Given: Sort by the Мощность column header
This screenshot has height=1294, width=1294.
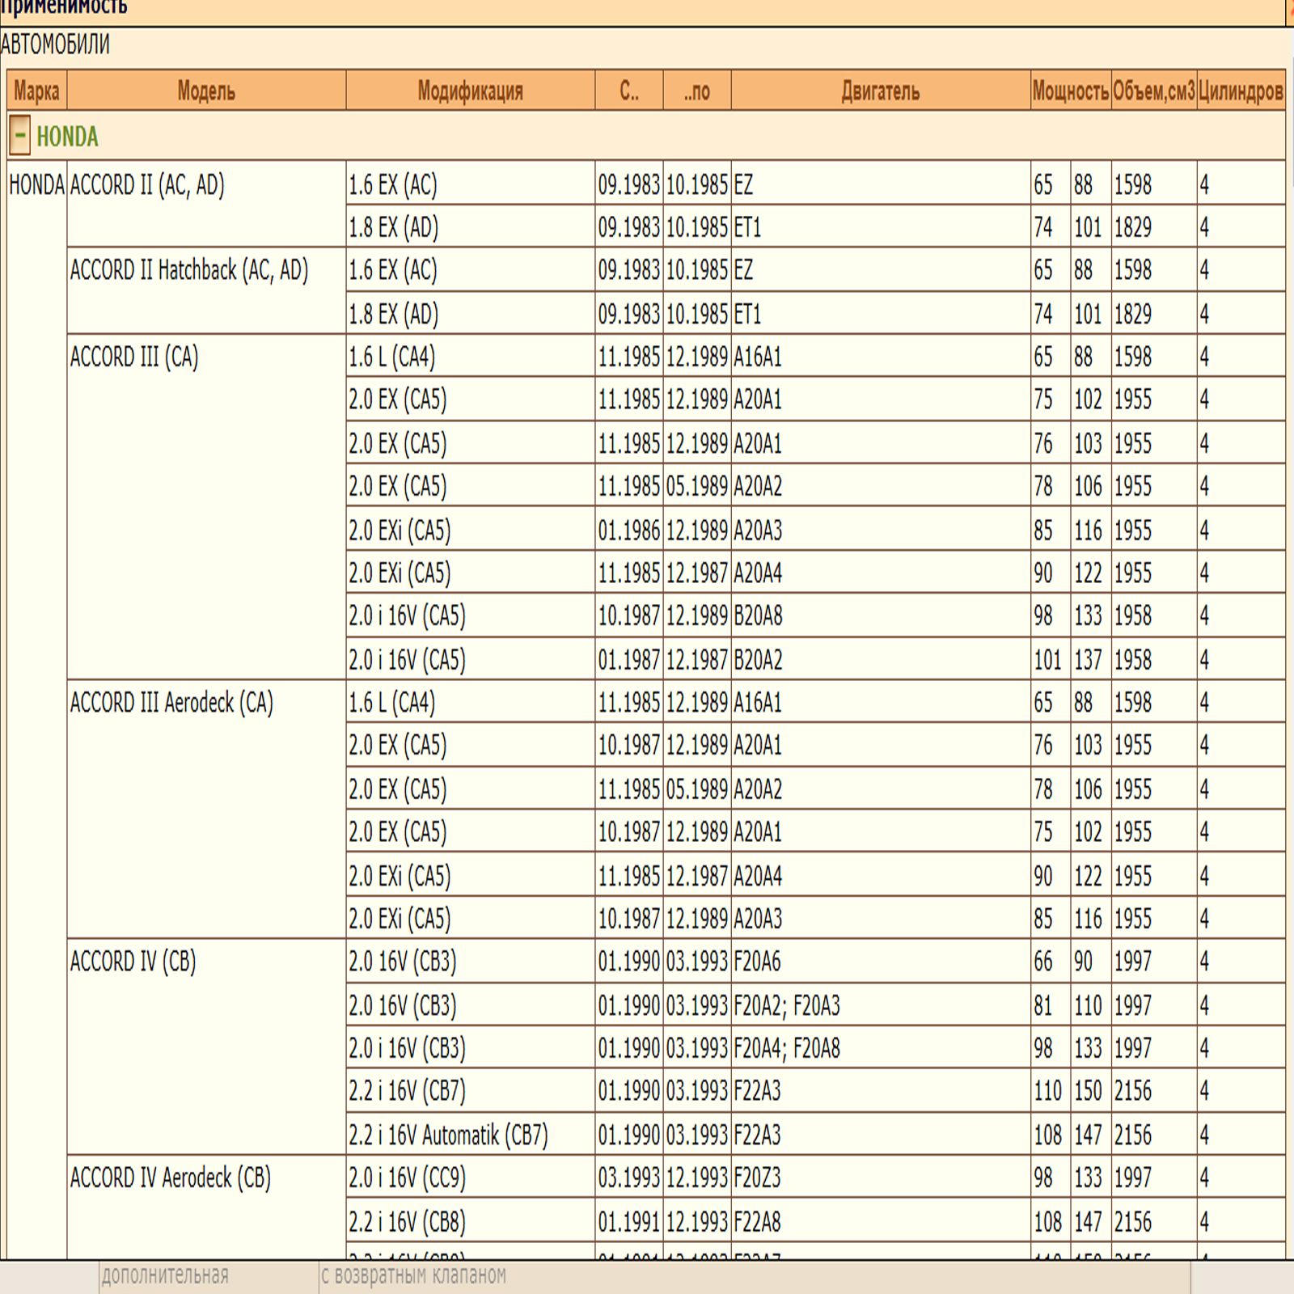Looking at the screenshot, I should click(1070, 91).
